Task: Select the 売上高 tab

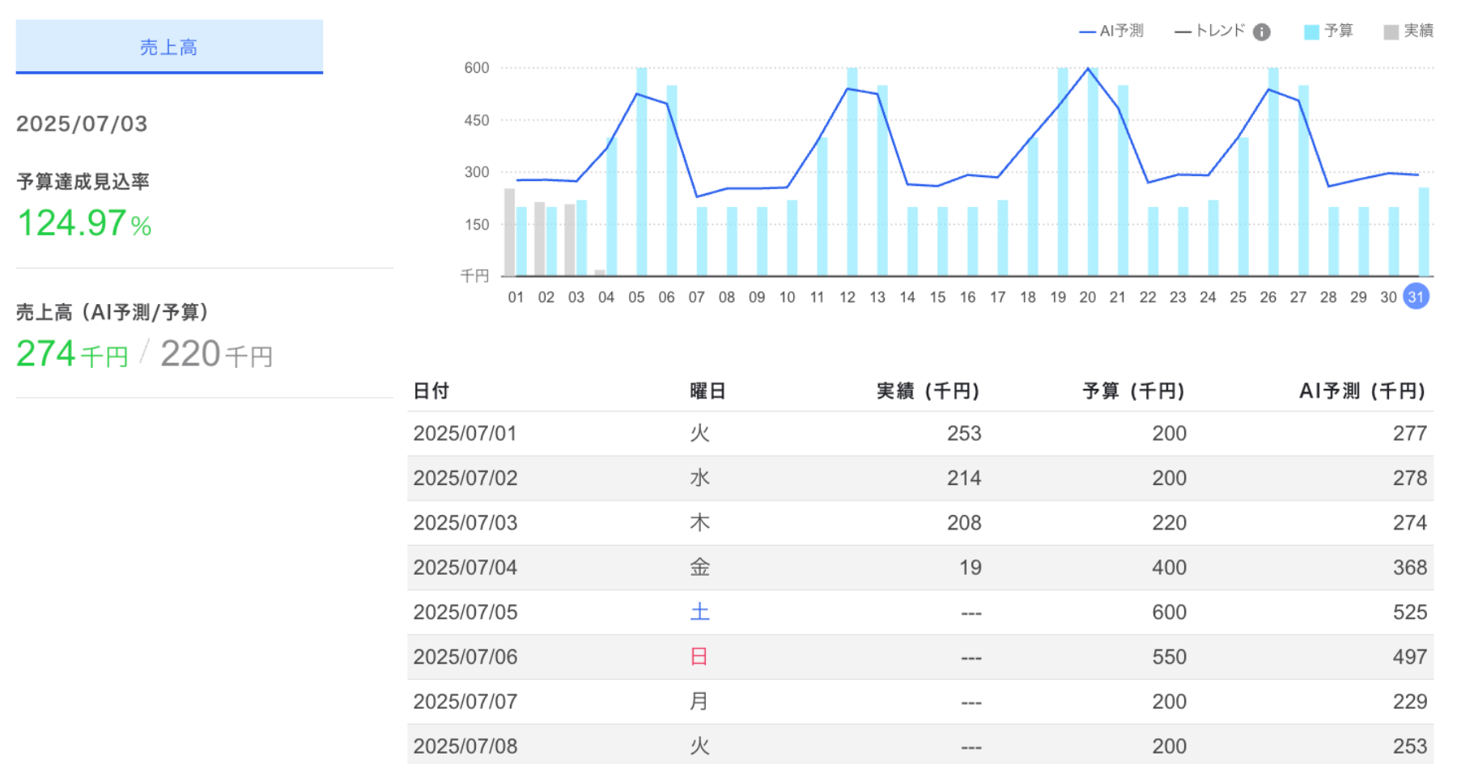Action: pyautogui.click(x=169, y=47)
